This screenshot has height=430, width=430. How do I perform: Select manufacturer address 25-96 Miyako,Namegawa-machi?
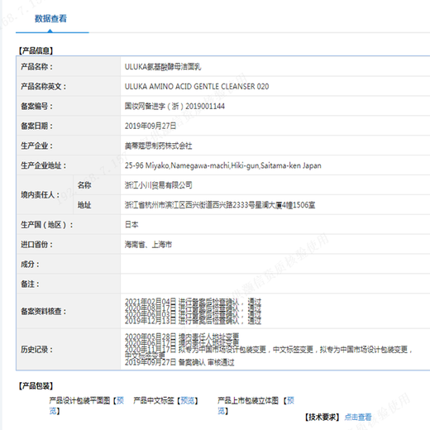[223, 165]
